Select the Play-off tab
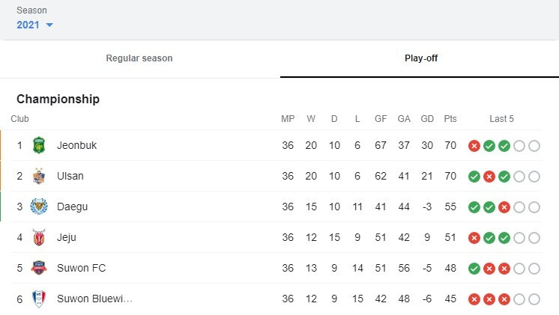This screenshot has width=559, height=315. coord(421,58)
